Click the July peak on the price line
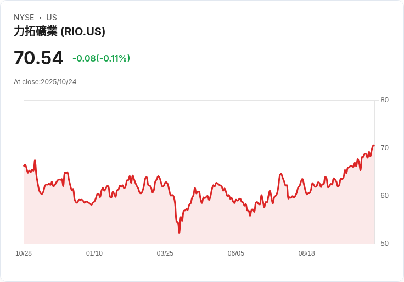 coord(280,174)
